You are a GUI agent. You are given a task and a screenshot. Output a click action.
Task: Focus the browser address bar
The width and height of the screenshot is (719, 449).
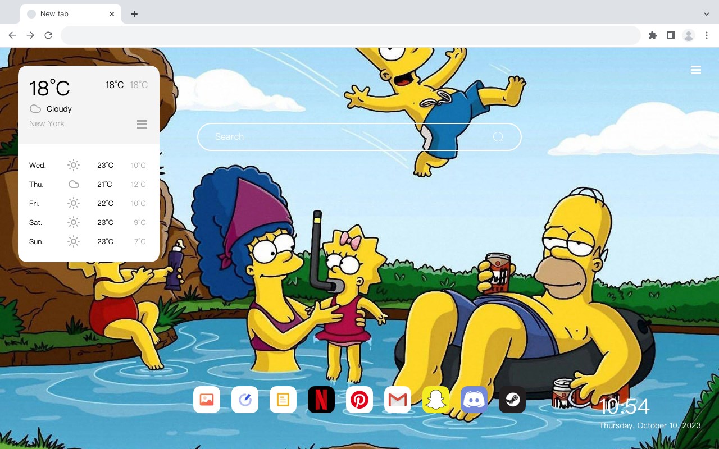point(351,35)
